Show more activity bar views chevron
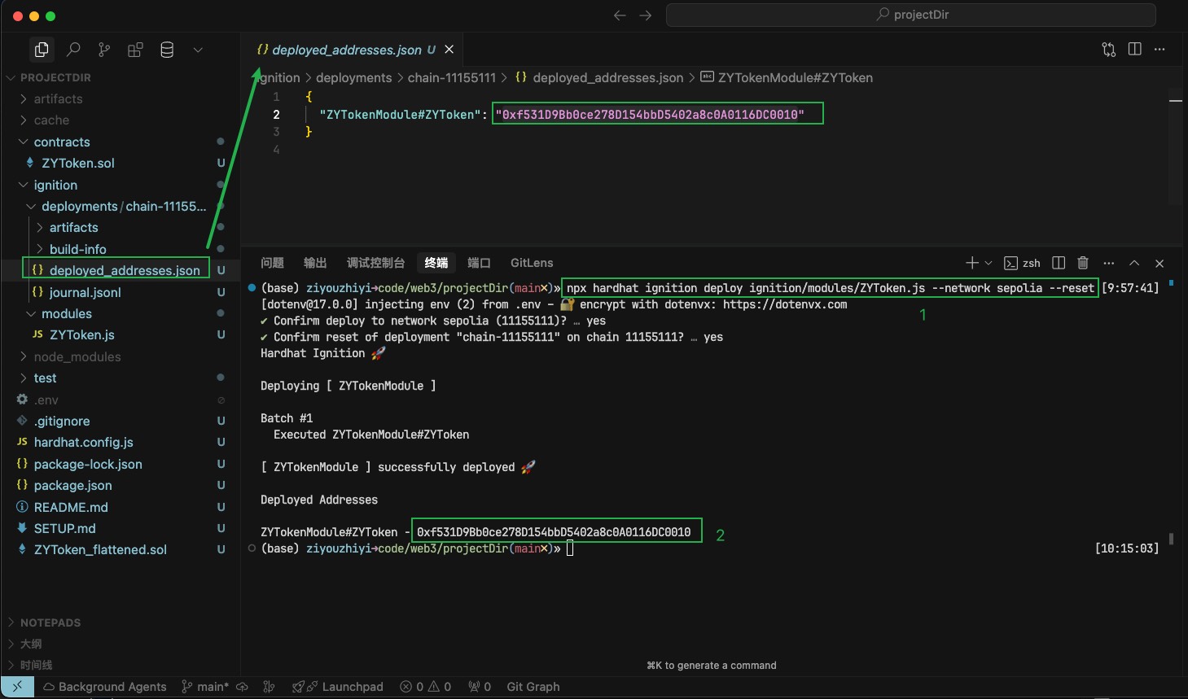 [198, 50]
